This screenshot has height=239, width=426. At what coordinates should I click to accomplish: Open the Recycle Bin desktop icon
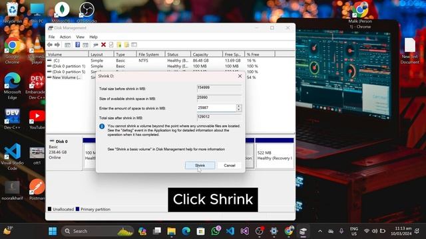click(12, 12)
